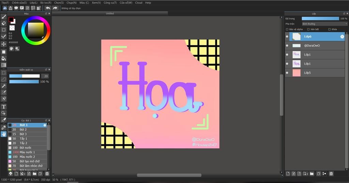Hide the Lớp5 layer
This screenshot has width=349, height=183.
coord(287,73)
